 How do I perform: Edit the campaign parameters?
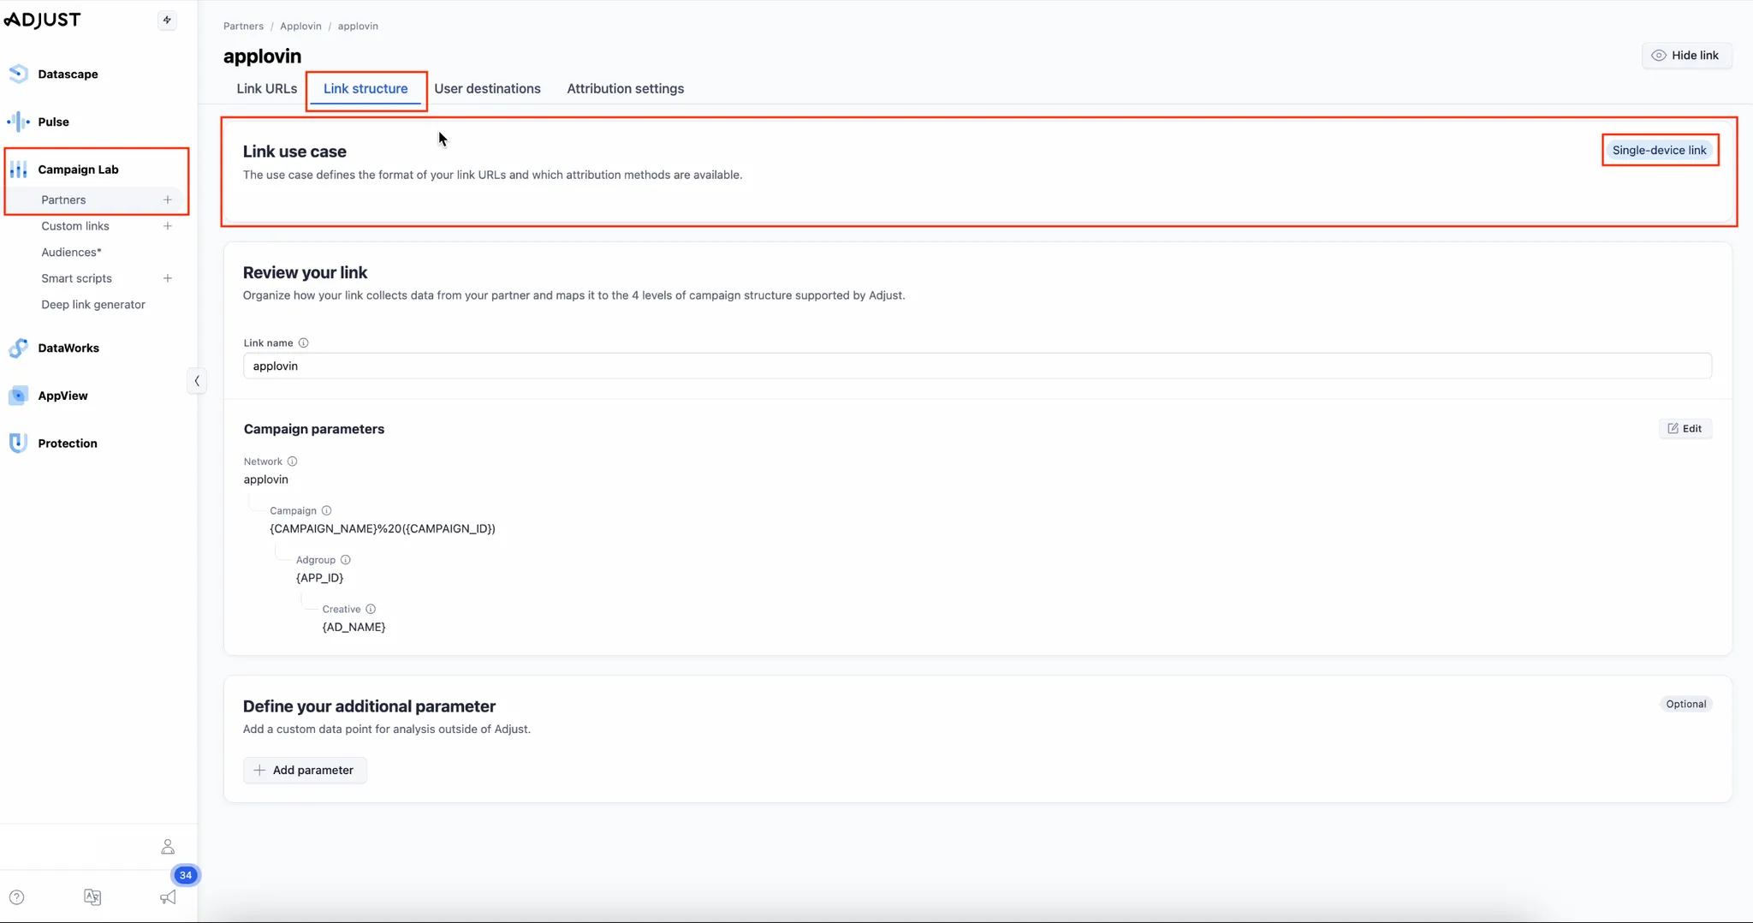tap(1685, 428)
